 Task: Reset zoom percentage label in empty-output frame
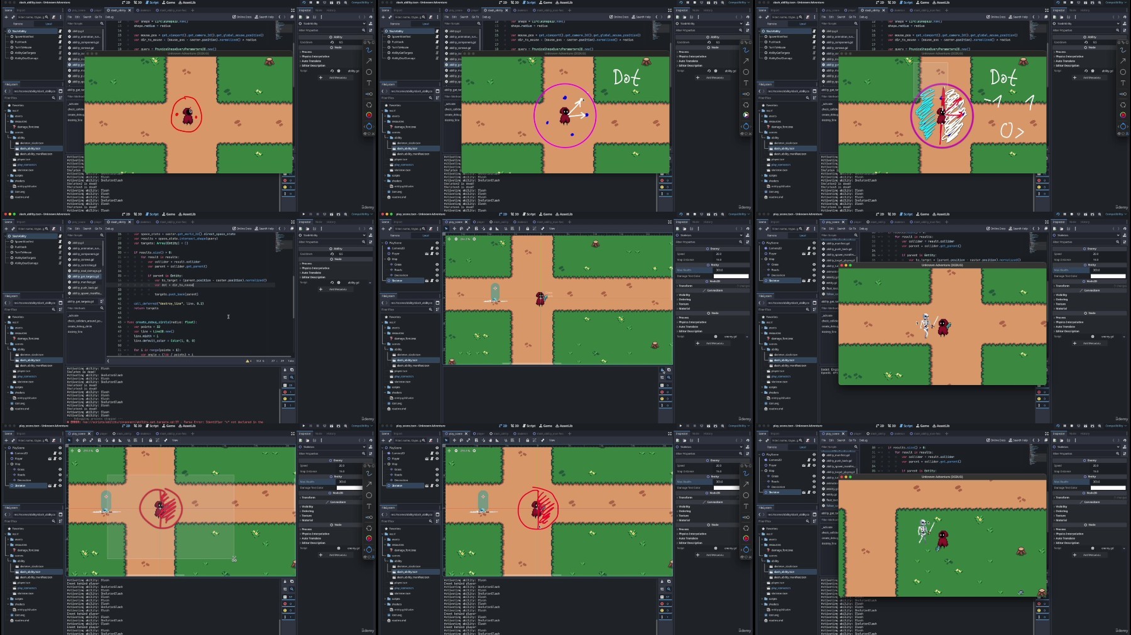[465, 239]
